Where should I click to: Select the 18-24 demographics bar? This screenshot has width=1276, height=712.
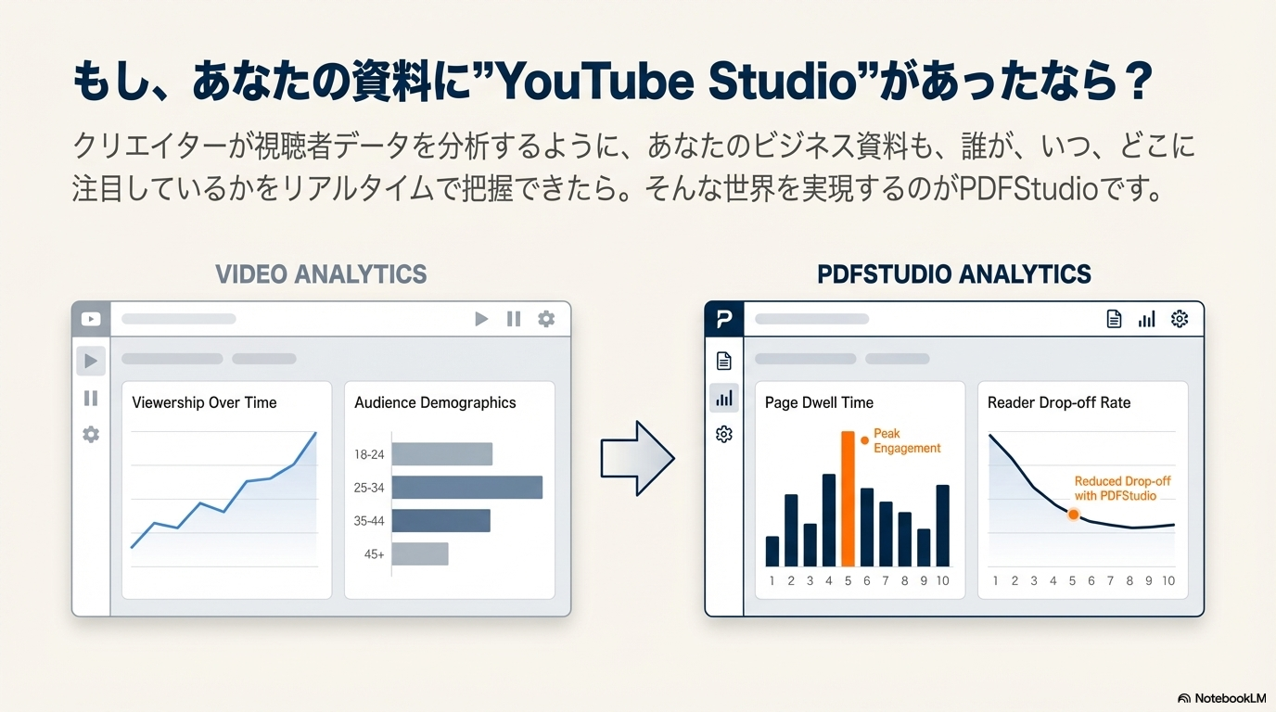coord(442,454)
